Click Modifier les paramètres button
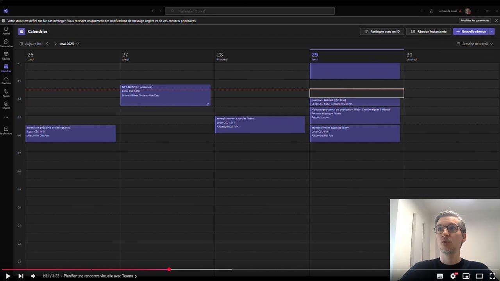Image resolution: width=500 pixels, height=281 pixels. (x=475, y=21)
